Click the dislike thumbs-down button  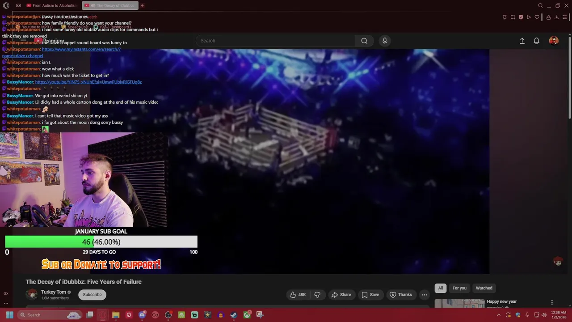[x=317, y=295]
